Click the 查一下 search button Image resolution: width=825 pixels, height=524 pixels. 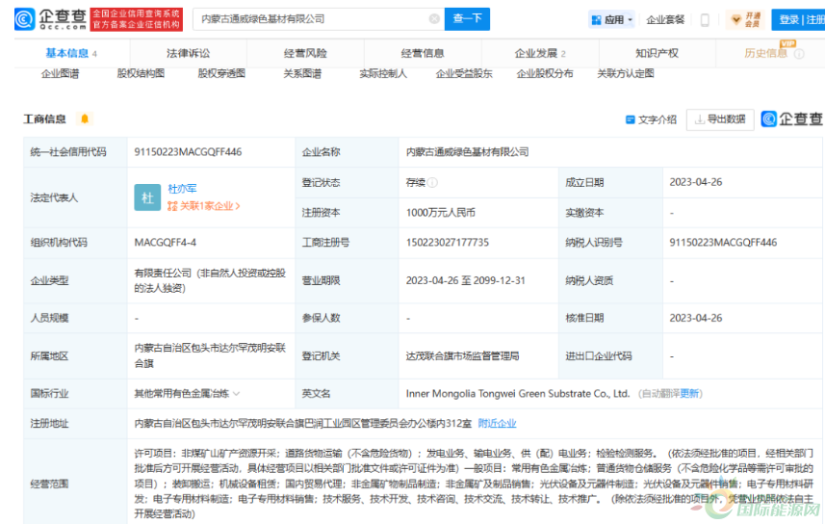[467, 19]
